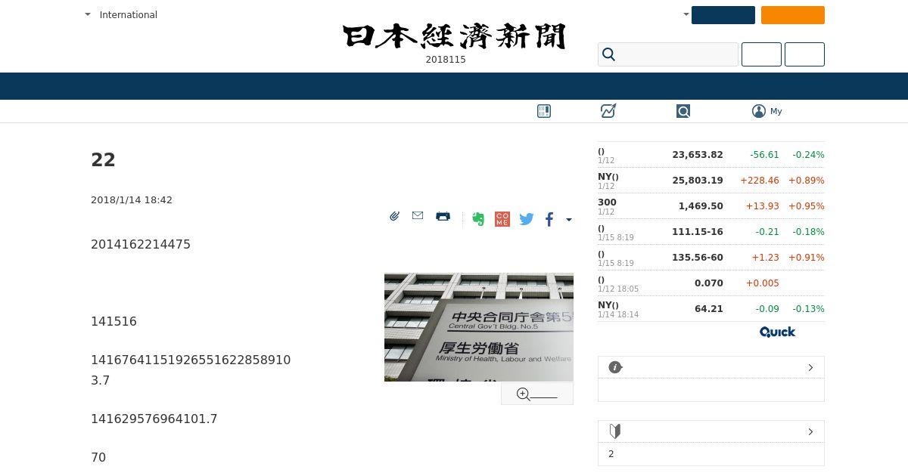Image resolution: width=908 pixels, height=476 pixels.
Task: Click the article timestamp 2018/1/14 18:42
Action: click(132, 200)
